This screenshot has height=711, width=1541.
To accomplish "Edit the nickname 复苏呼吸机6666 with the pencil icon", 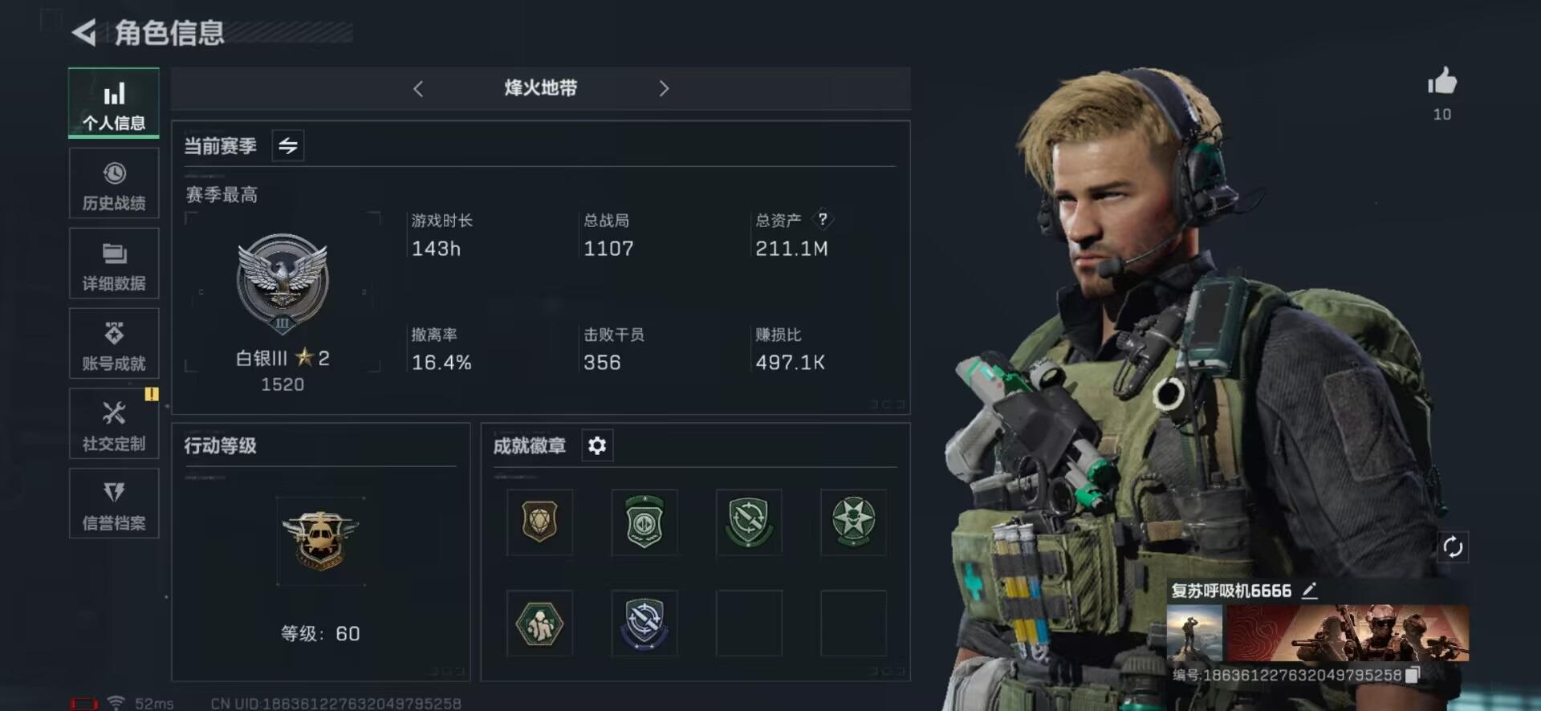I will coord(1309,591).
